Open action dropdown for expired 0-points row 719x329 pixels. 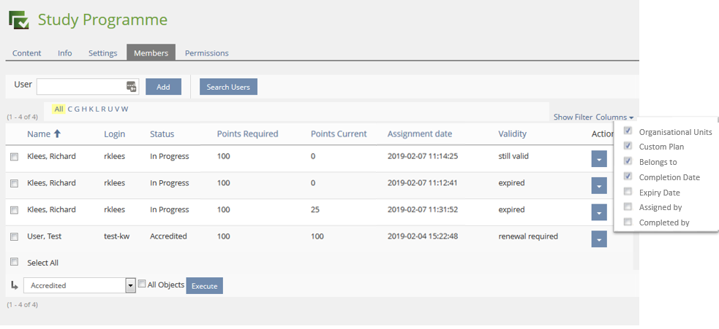tap(598, 185)
